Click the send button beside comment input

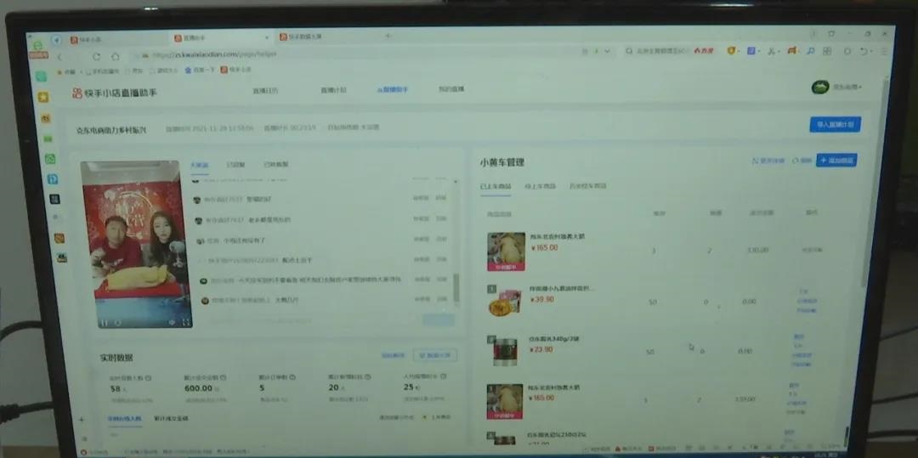(x=438, y=320)
